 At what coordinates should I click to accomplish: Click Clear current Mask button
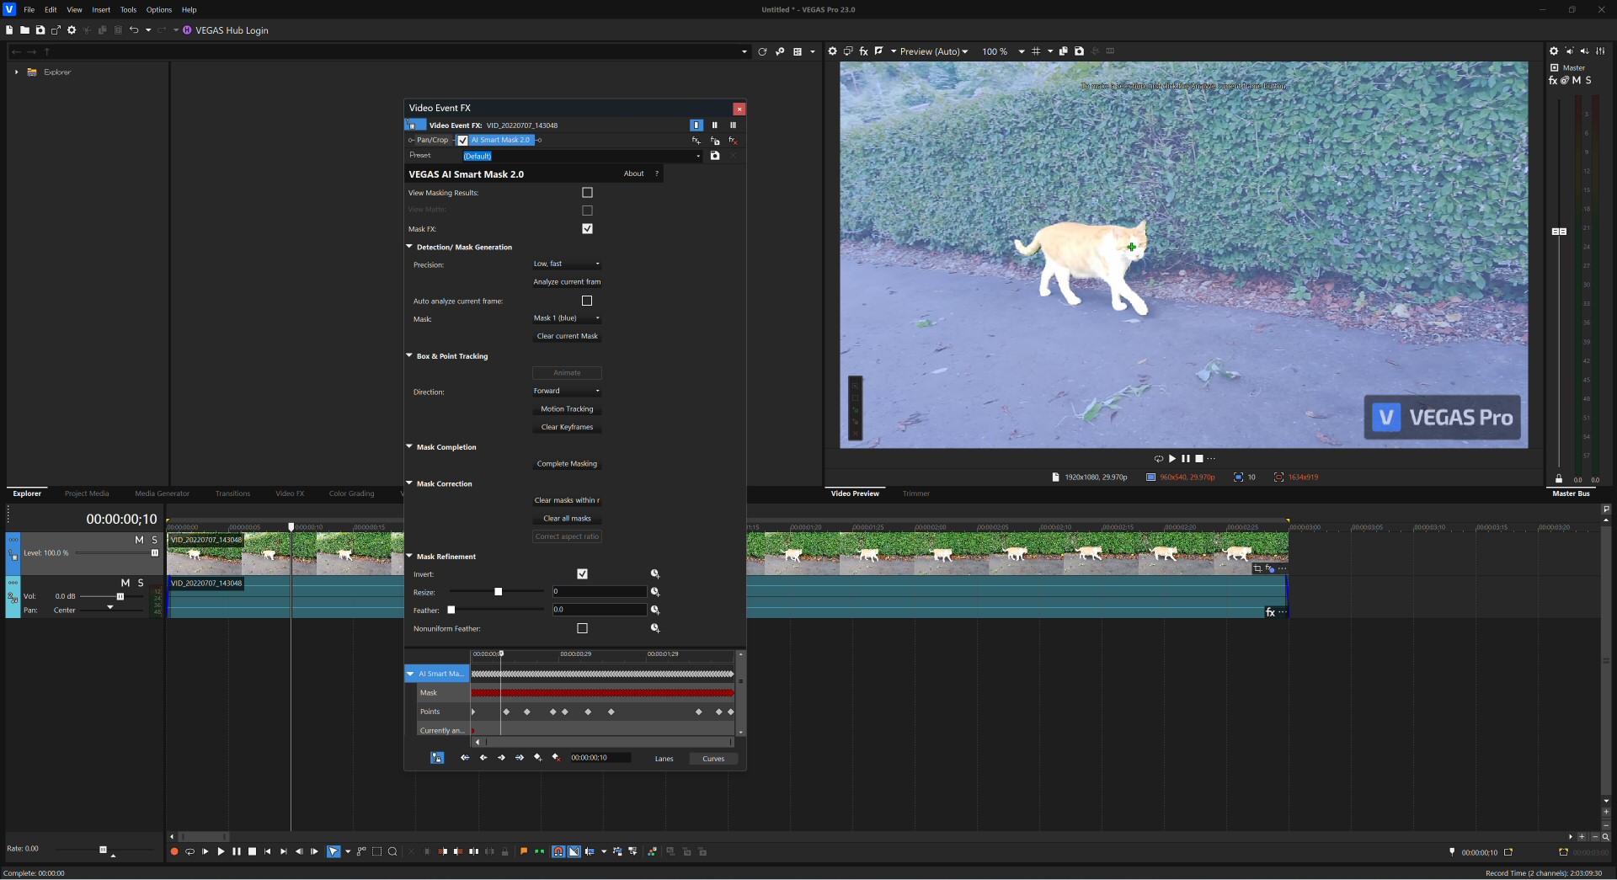point(567,336)
